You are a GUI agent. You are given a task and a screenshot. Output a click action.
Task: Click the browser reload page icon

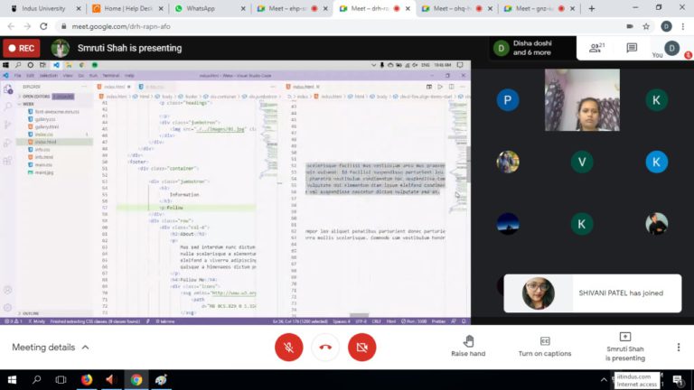pyautogui.click(x=44, y=26)
